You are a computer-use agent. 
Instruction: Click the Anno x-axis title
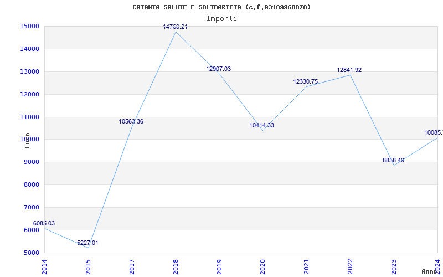tap(429, 271)
